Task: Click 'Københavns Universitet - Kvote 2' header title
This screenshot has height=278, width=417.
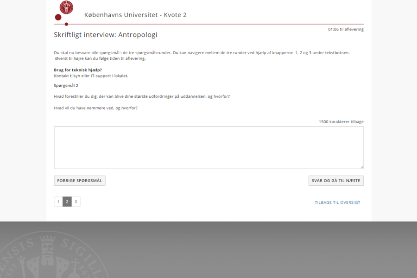Action: pyautogui.click(x=135, y=15)
